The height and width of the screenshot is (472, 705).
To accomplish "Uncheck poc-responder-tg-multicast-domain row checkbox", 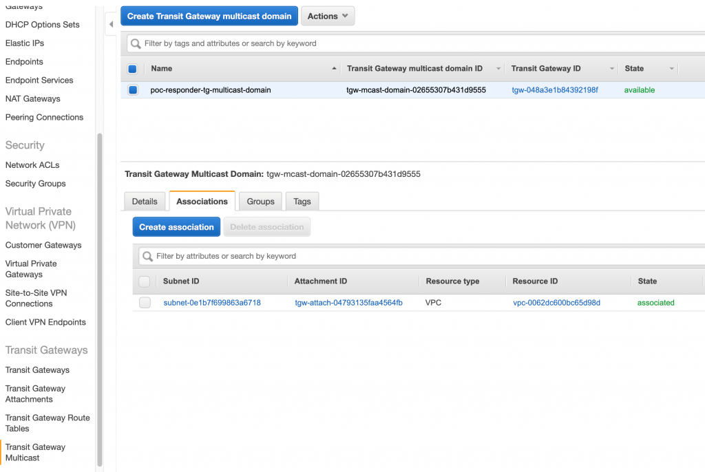I will point(133,90).
